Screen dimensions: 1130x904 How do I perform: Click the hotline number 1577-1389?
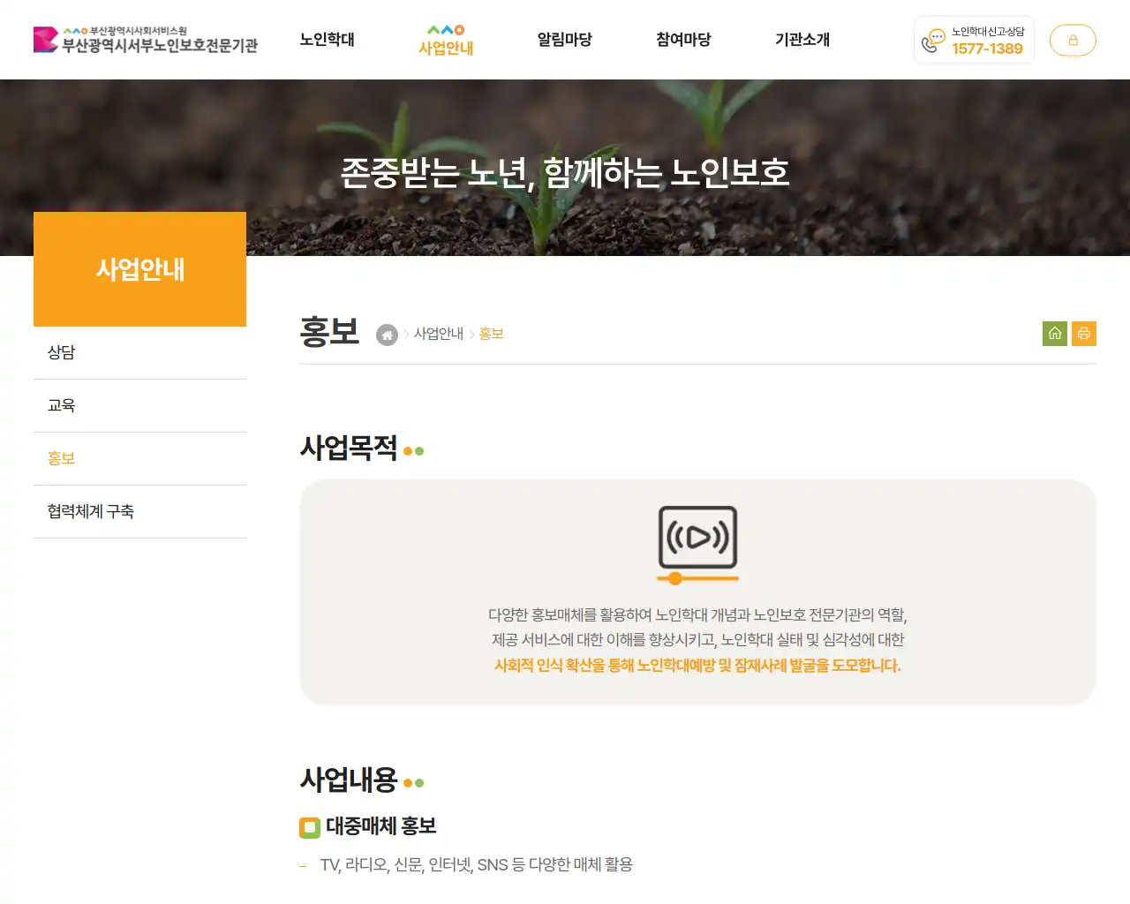(x=986, y=49)
